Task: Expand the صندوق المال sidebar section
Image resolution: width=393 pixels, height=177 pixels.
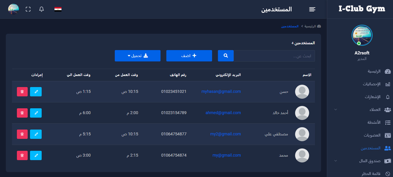Action: [371, 161]
